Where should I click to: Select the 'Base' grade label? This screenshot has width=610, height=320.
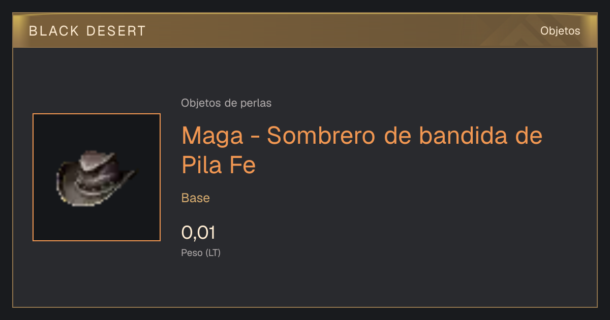(x=196, y=198)
